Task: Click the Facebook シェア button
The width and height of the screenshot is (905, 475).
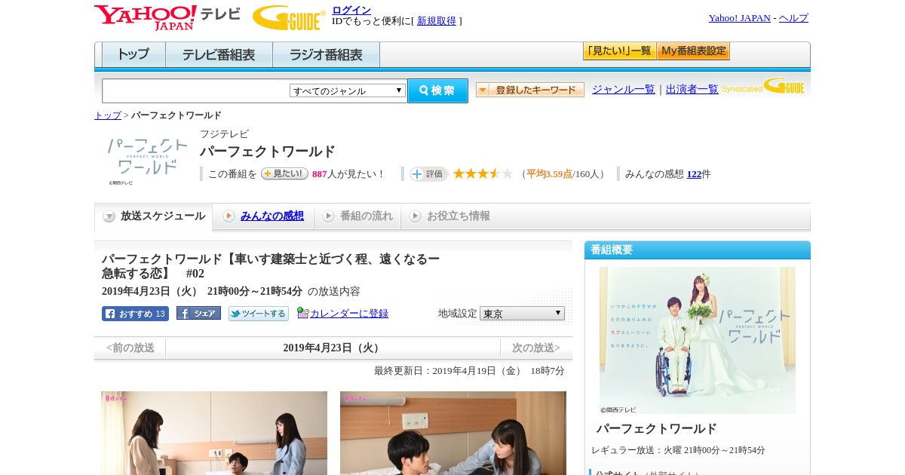Action: 198,313
